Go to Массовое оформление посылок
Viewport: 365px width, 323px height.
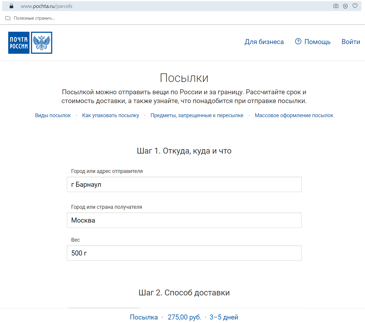tap(294, 115)
